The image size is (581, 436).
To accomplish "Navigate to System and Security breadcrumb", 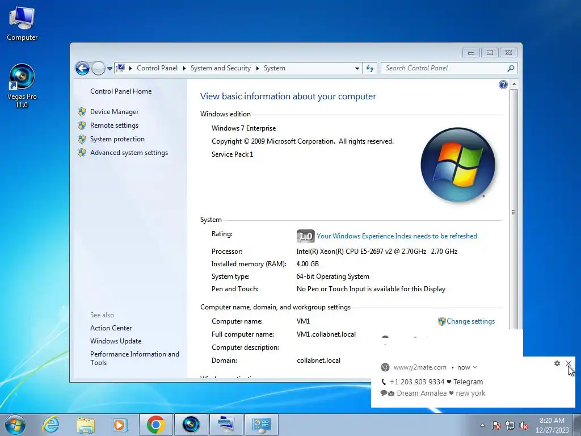I will point(221,68).
